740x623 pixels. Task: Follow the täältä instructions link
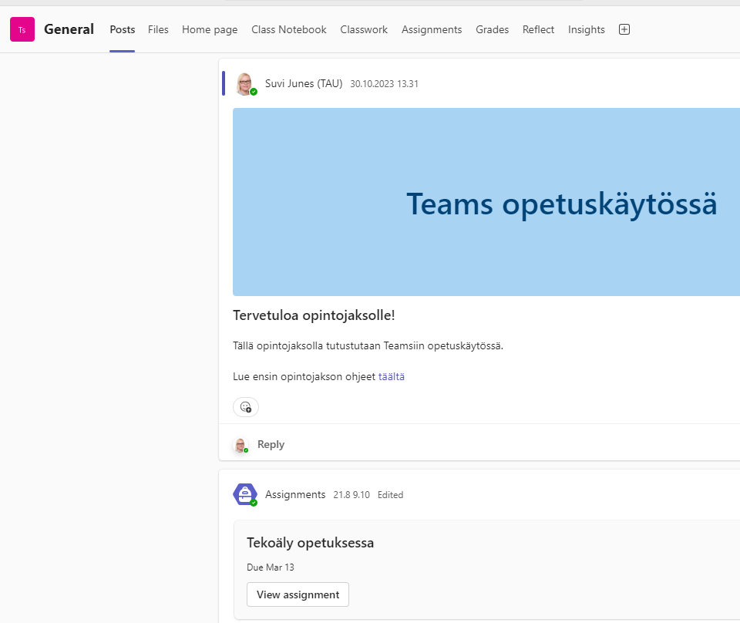(392, 377)
